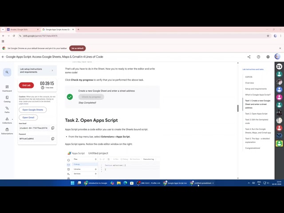
Task: Open OBS window from taskbar
Action: pyautogui.click(x=149, y=183)
